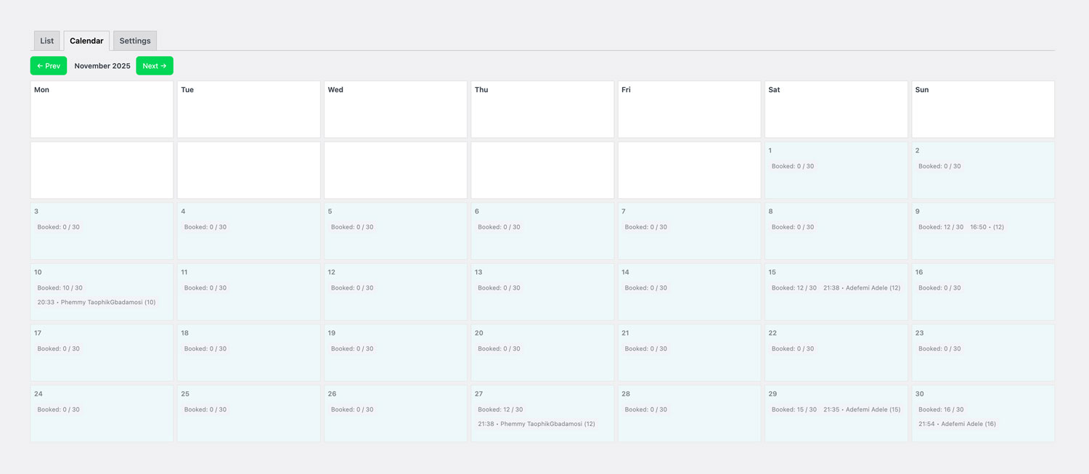Open the 21:38 Adefemi Adele (12) booking
Image resolution: width=1089 pixels, height=474 pixels.
861,288
